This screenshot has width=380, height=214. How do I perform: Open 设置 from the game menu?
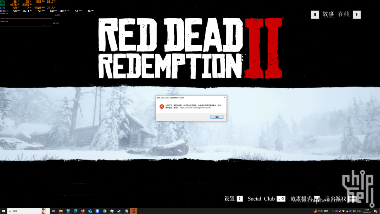click(230, 199)
